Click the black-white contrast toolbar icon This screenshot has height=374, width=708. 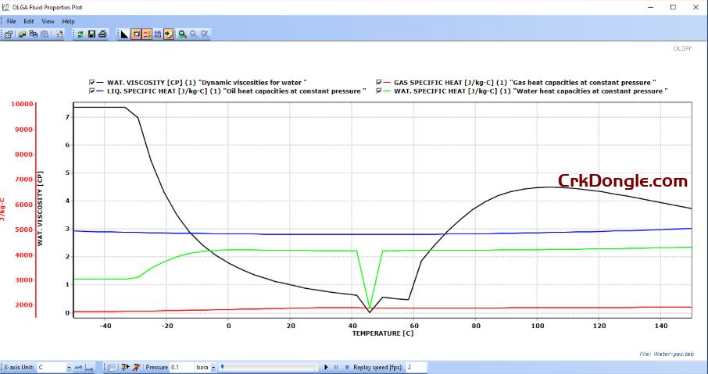point(124,34)
